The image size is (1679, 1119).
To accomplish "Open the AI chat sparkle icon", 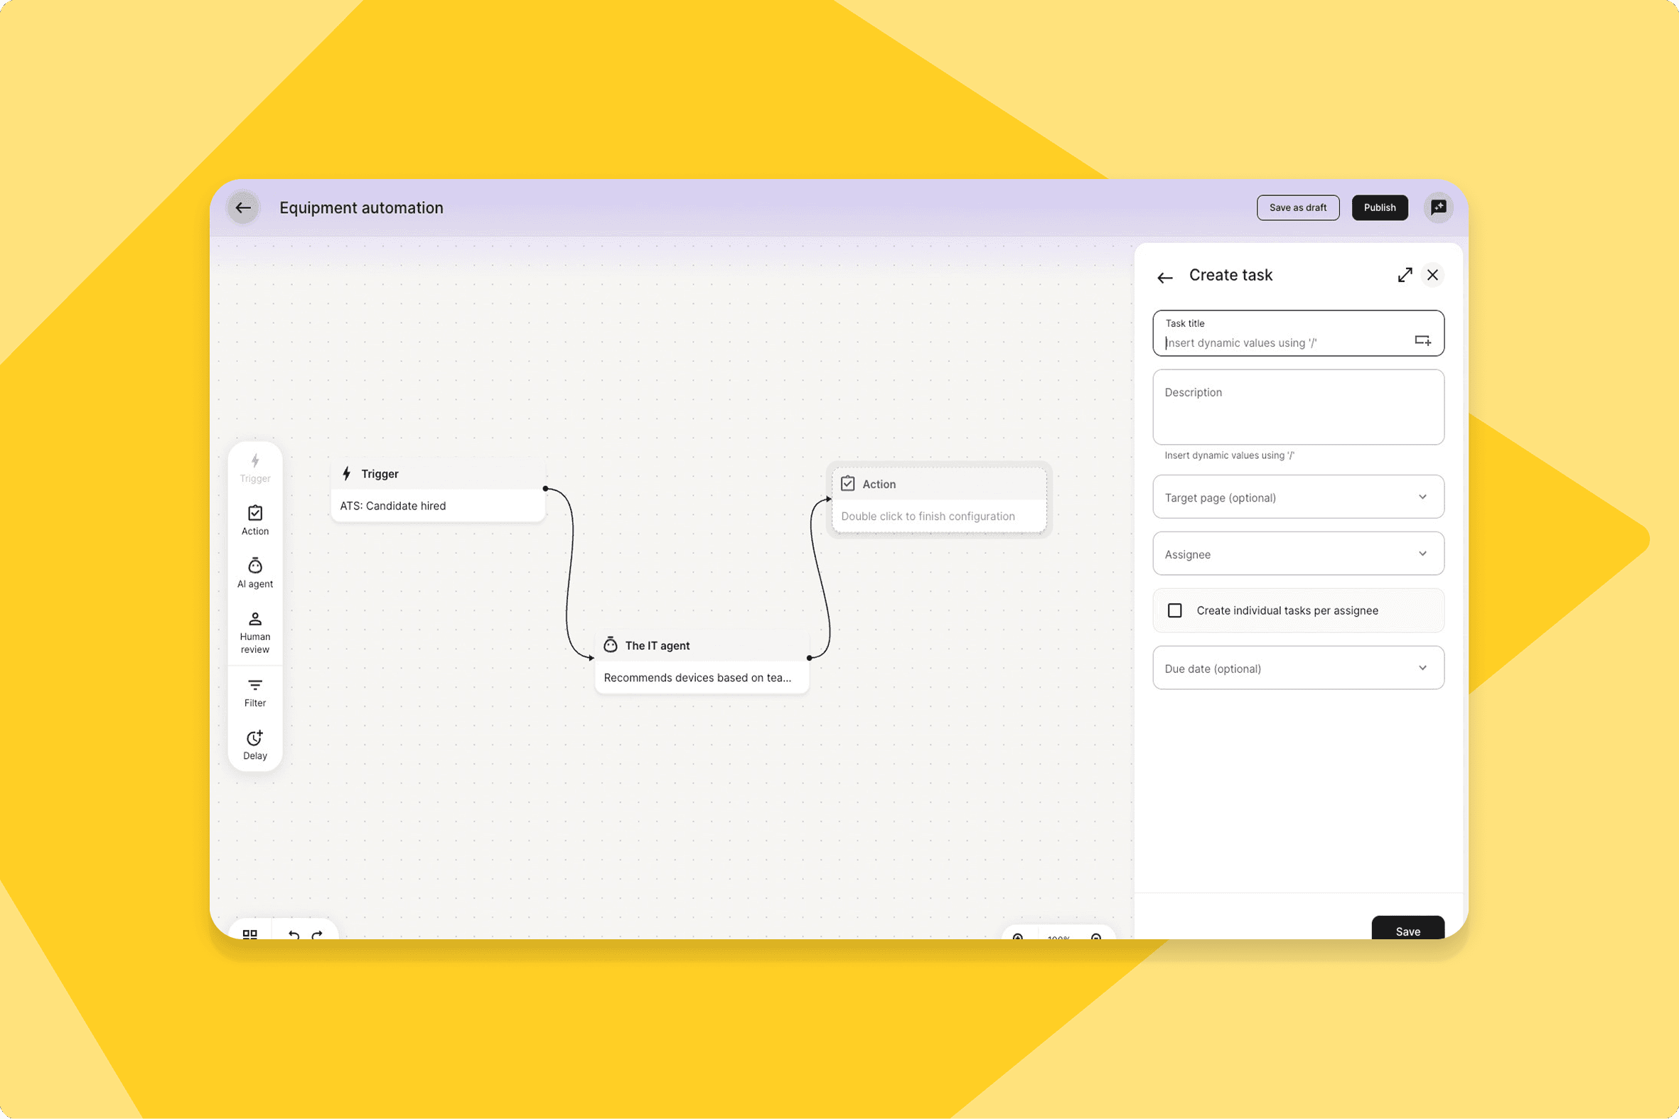I will 1438,207.
